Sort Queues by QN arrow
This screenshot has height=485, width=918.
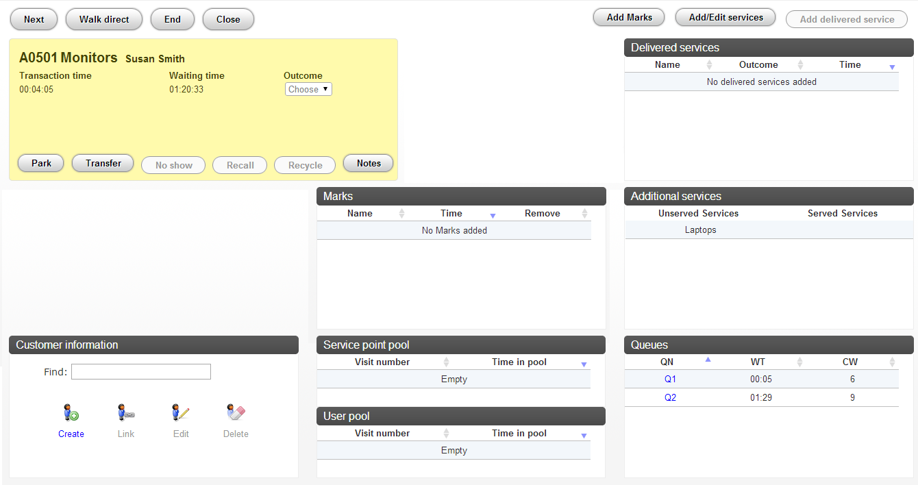click(708, 360)
